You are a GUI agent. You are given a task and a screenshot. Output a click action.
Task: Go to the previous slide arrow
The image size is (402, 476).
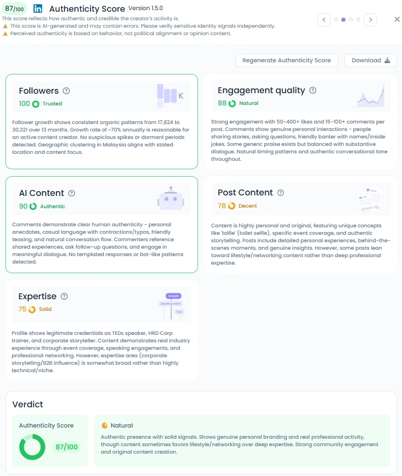[324, 20]
